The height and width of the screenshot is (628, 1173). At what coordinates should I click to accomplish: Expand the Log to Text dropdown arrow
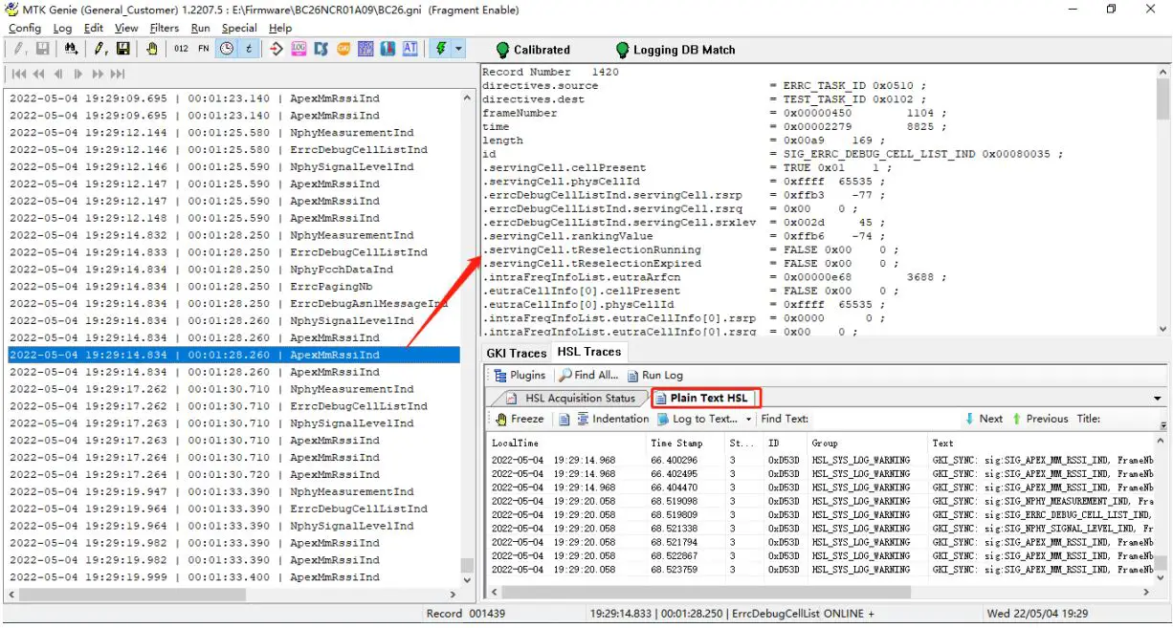pos(748,419)
